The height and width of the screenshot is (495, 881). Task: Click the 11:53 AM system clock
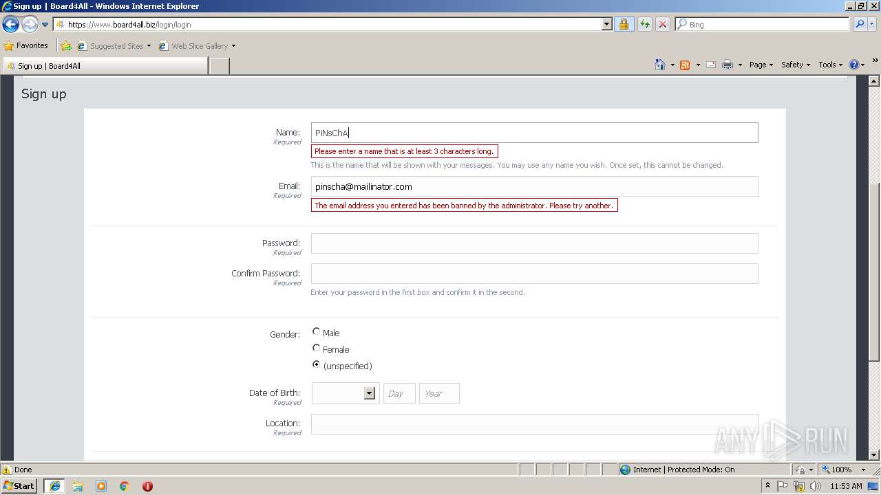pos(846,486)
